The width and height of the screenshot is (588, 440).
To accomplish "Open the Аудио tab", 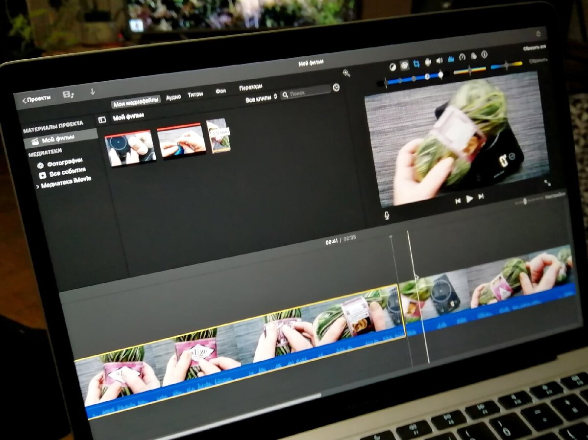I will (x=173, y=97).
